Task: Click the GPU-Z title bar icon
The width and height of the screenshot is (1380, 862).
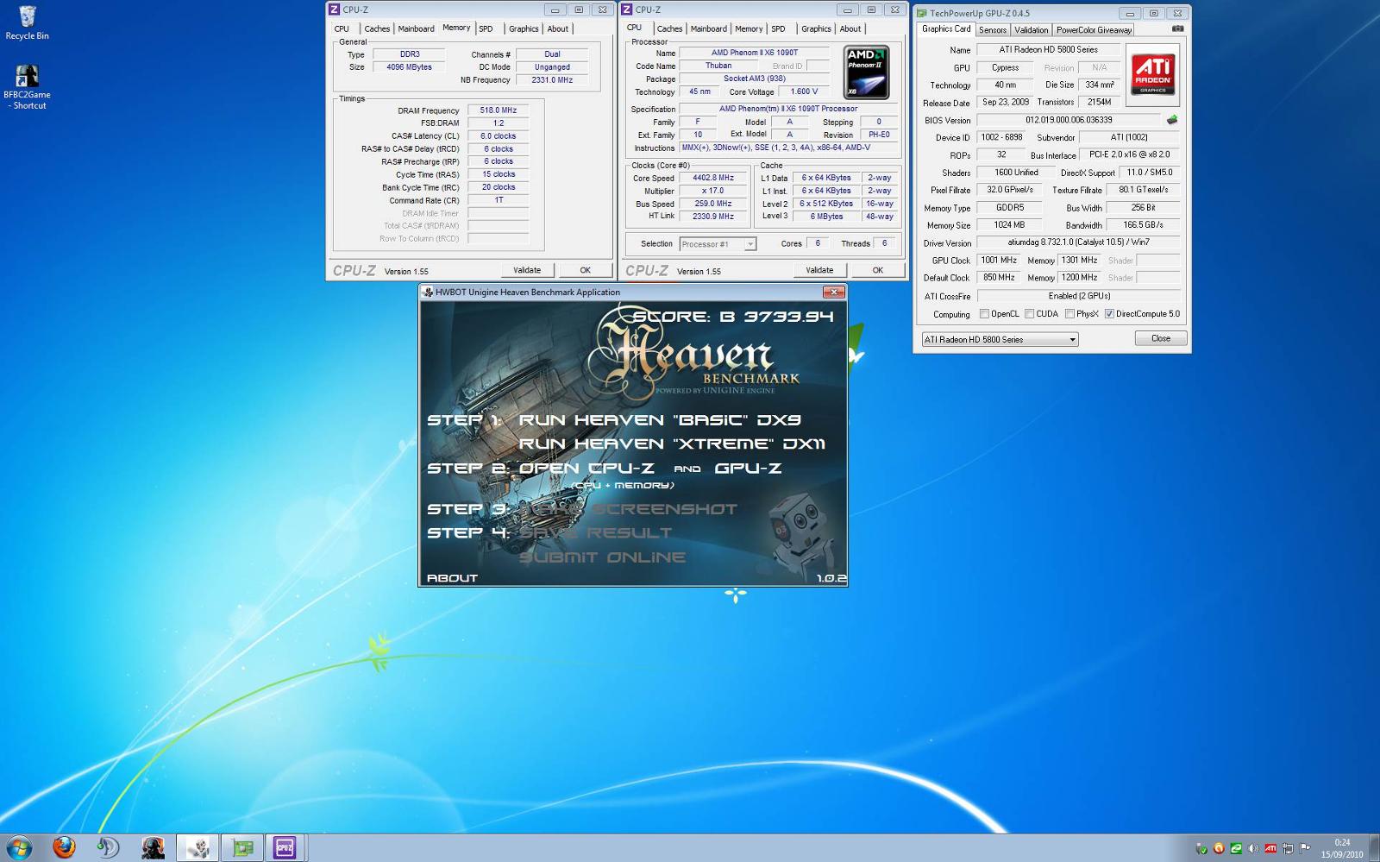Action: coord(922,13)
